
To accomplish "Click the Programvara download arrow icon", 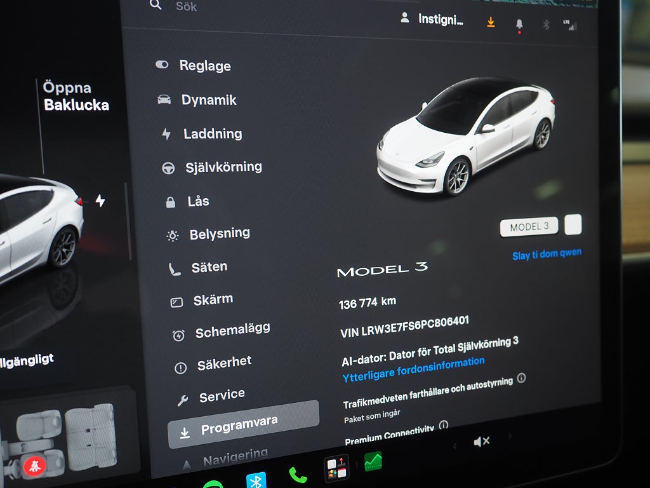I will pos(185,433).
